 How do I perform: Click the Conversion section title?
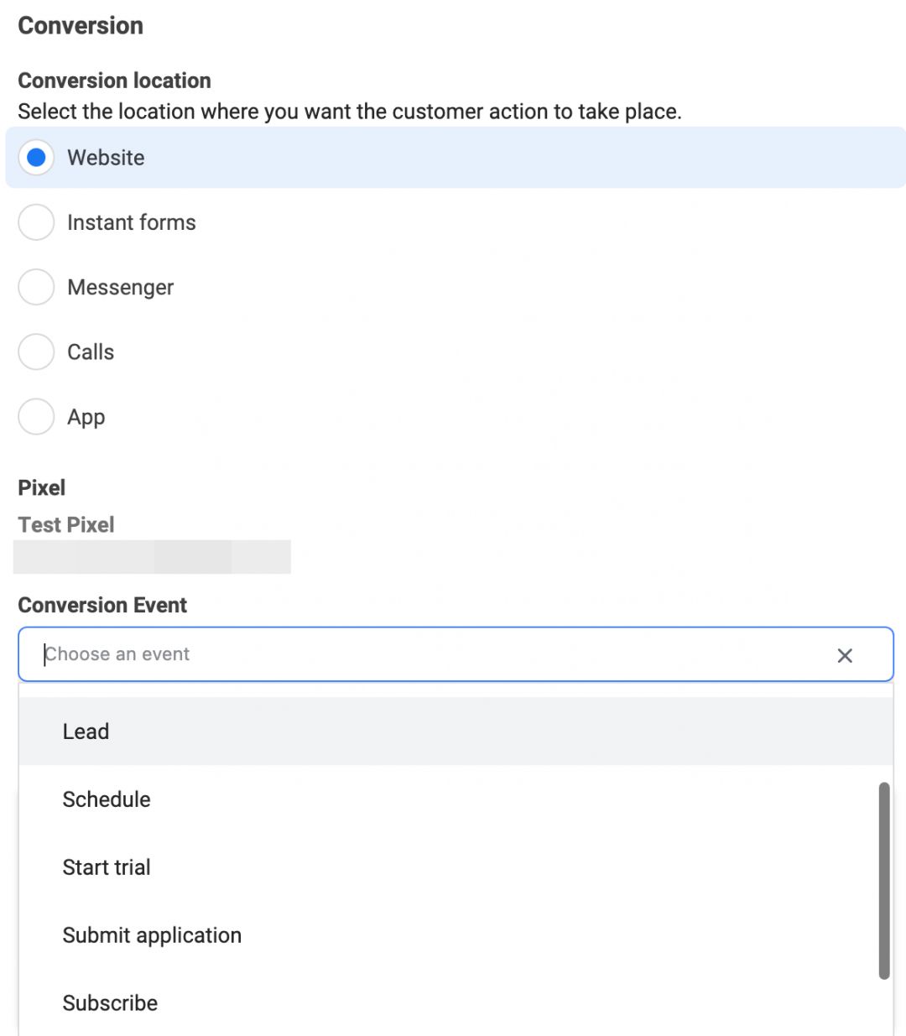click(x=81, y=26)
